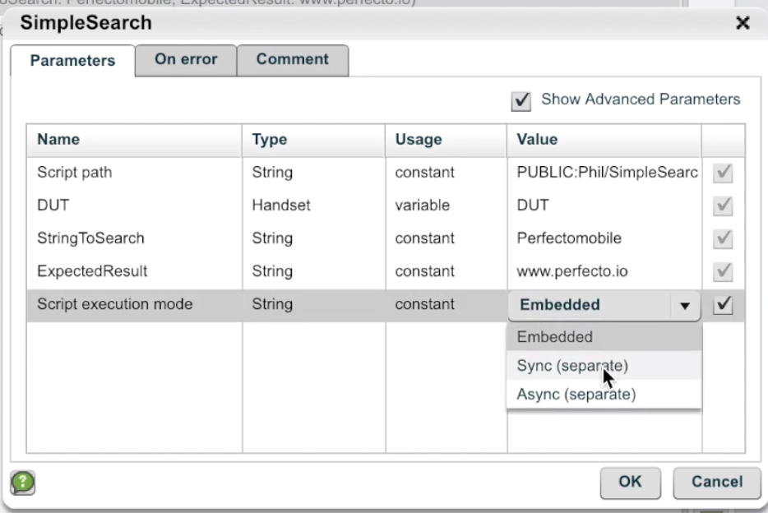Viewport: 768px width, 513px height.
Task: Choose Async (separate) execution mode
Action: 576,395
